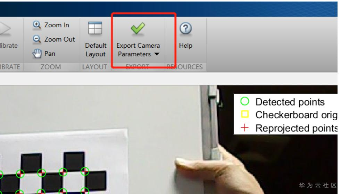Screen dimensions: 341x194
Task: Click the Zoom In magnifier icon
Action: click(x=37, y=25)
